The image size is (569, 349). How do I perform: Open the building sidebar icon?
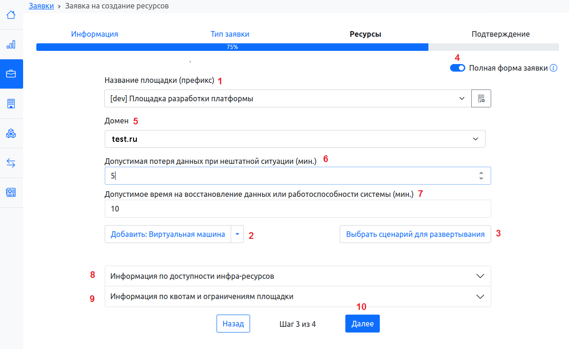[x=11, y=104]
